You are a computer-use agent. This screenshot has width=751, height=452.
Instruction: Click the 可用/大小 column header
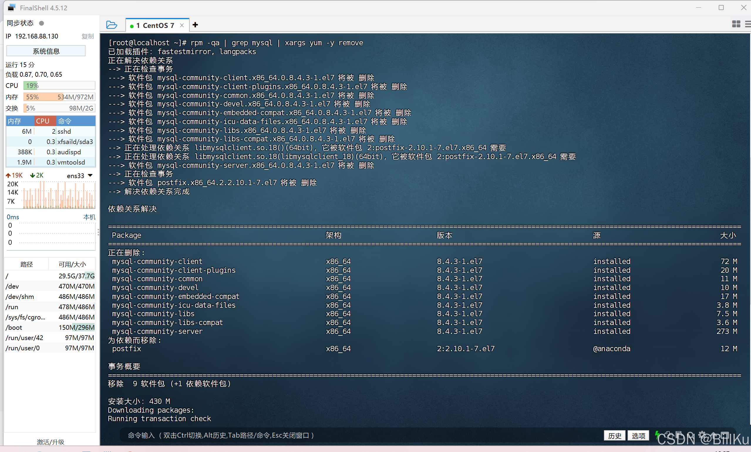(72, 264)
